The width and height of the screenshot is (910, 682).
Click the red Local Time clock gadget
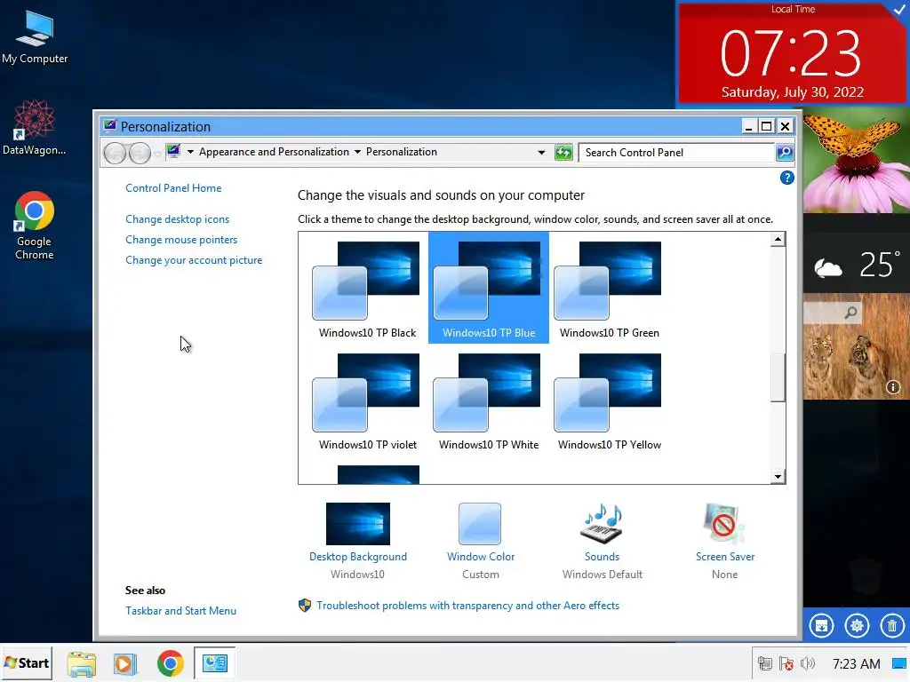pos(792,53)
